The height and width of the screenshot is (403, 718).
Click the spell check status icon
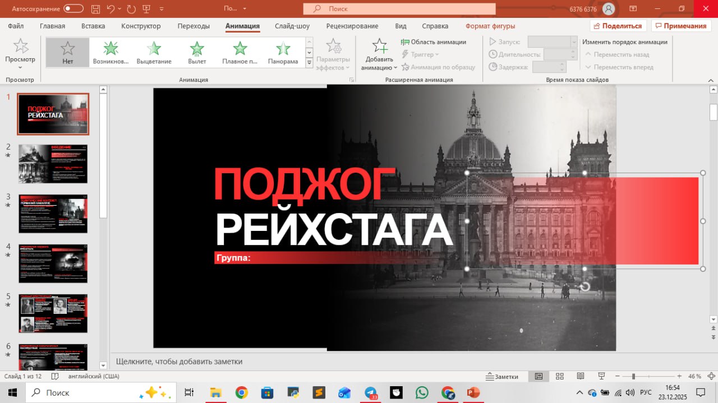click(55, 376)
